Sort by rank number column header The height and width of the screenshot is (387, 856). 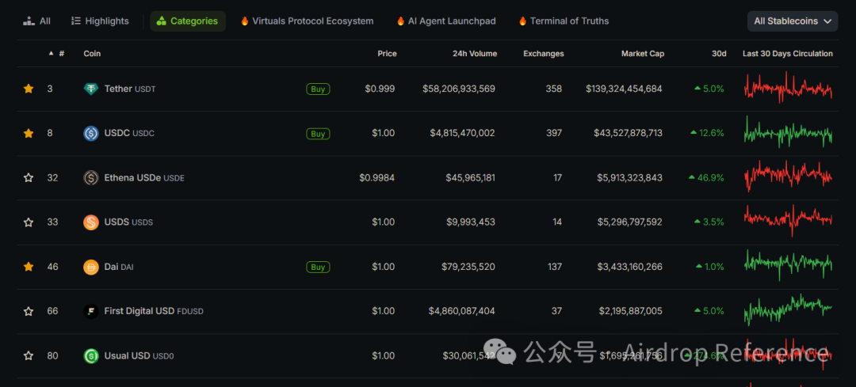point(61,54)
